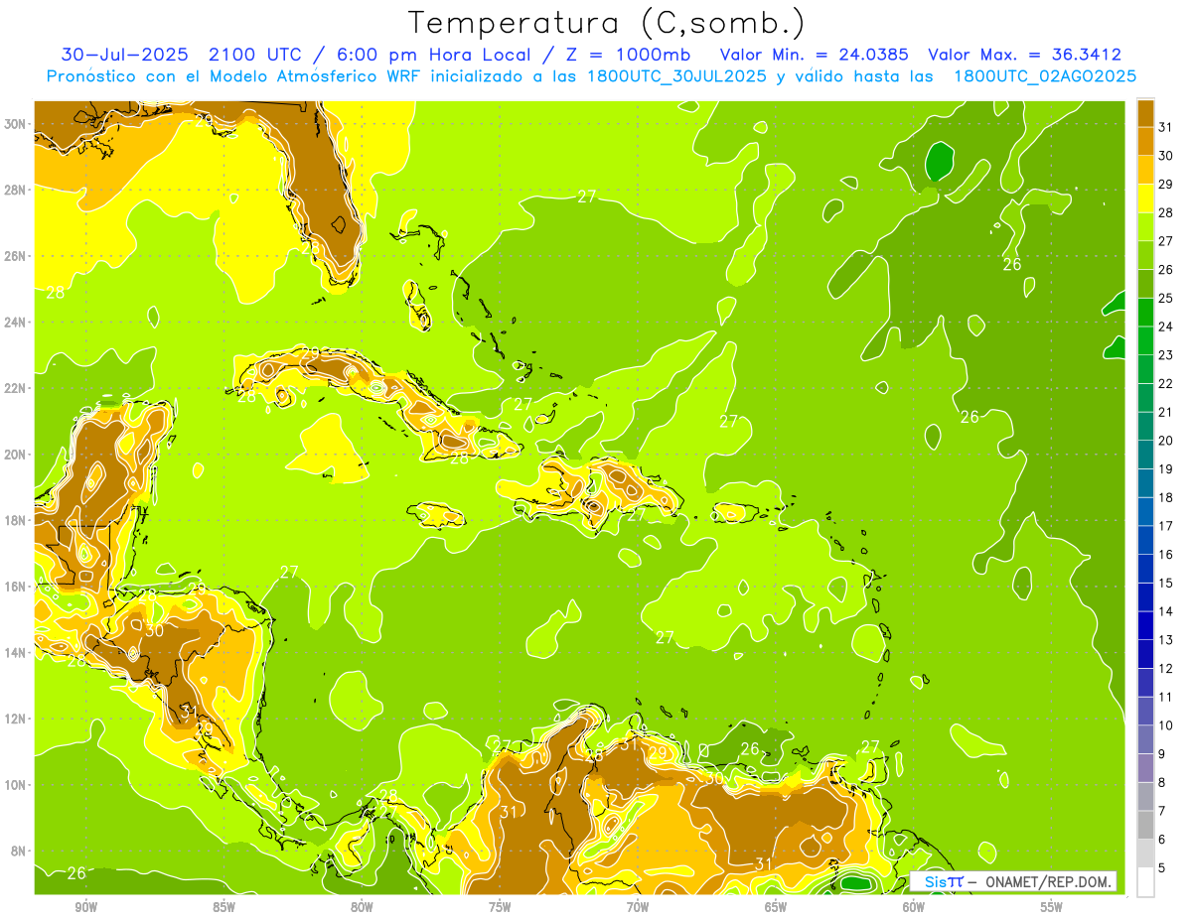Pick the orange legend swatch between 30 and 31
Image resolution: width=1192 pixels, height=920 pixels.
(x=1145, y=141)
